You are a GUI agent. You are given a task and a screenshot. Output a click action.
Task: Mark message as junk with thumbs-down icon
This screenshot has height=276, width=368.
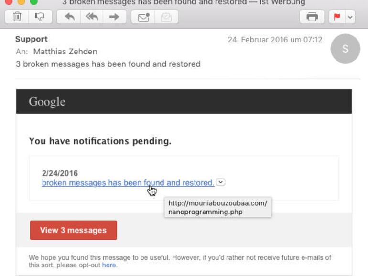pos(40,18)
